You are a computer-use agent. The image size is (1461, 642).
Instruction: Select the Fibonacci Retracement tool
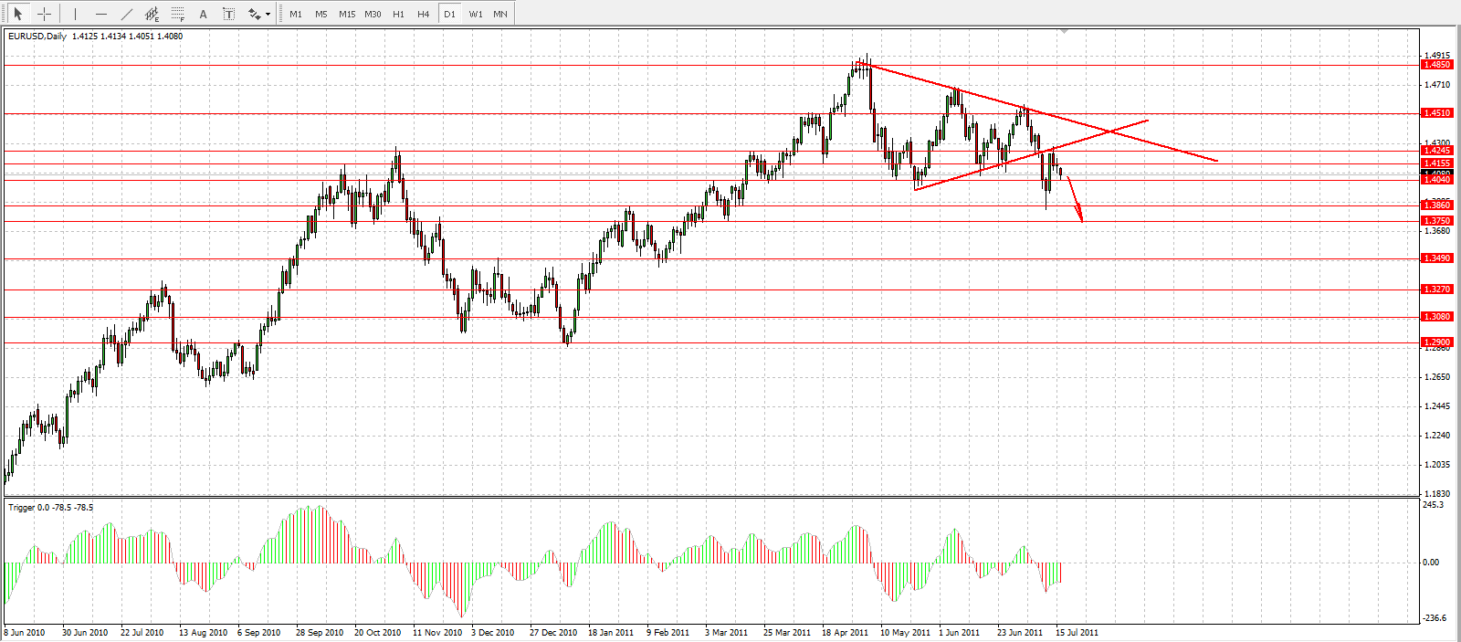point(178,14)
